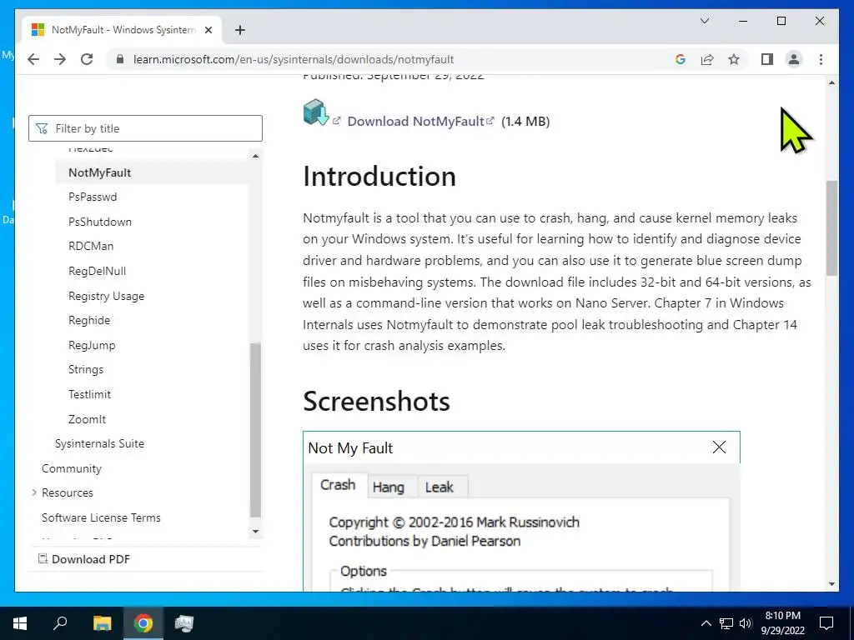Open Chrome three-dot menu
Viewport: 854px width, 640px height.
(x=821, y=59)
